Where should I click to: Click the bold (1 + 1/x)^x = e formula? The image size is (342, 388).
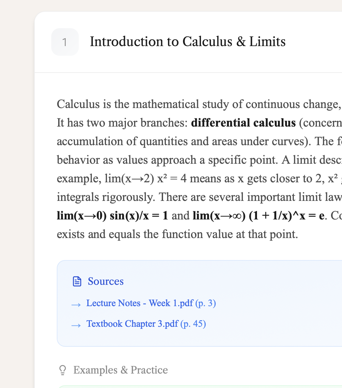258,216
